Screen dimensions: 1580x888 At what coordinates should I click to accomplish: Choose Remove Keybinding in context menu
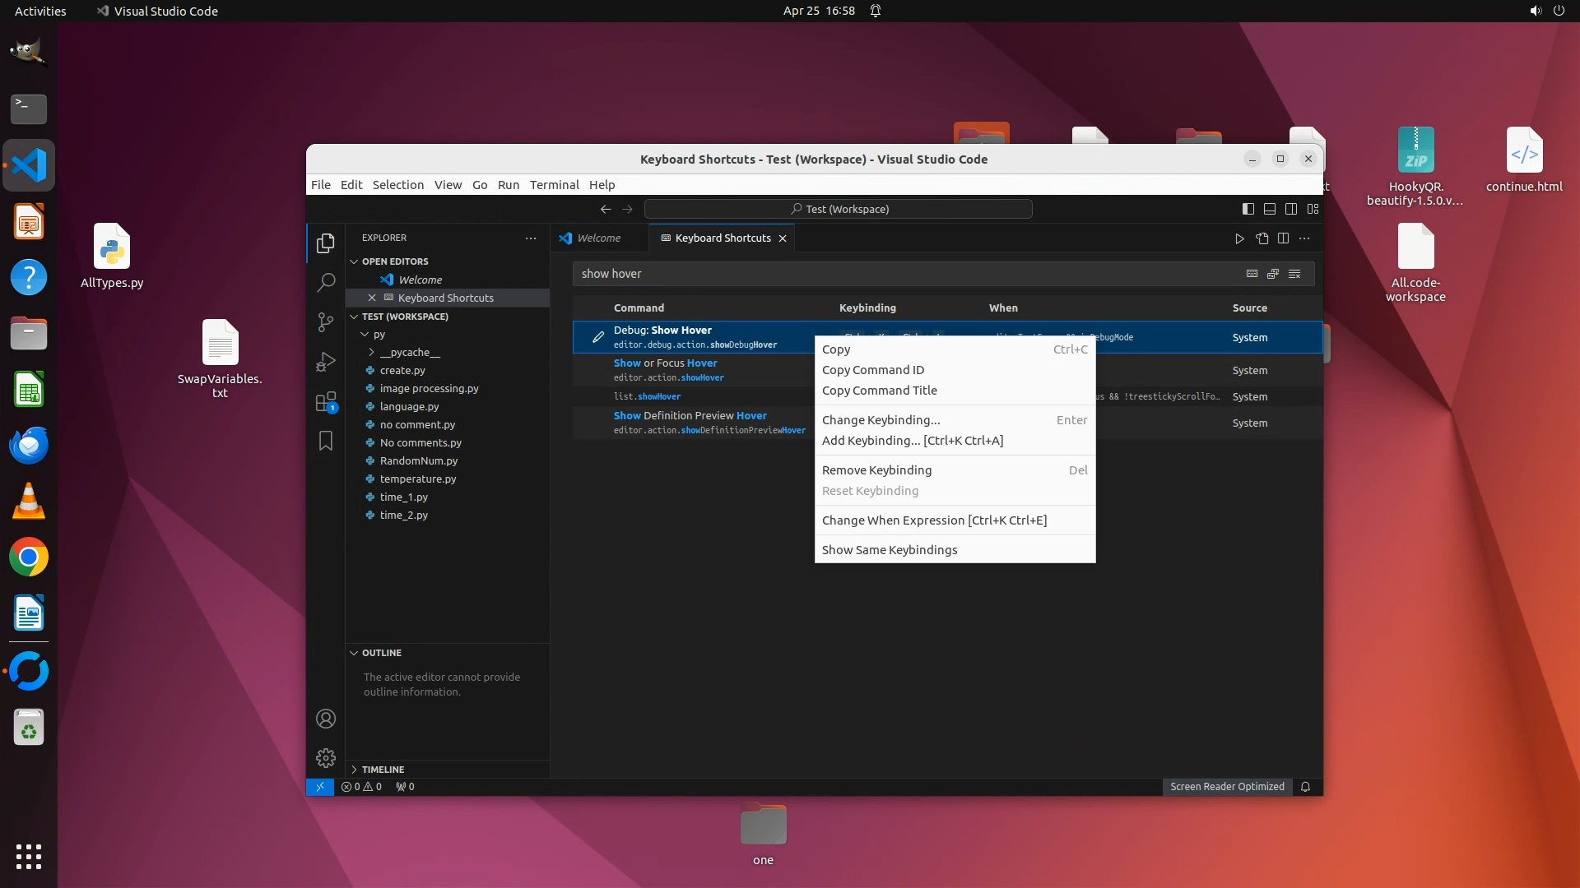tap(876, 470)
